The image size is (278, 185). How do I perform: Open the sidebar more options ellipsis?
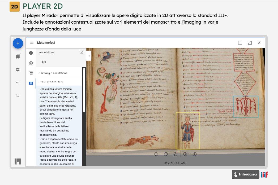click(18, 82)
